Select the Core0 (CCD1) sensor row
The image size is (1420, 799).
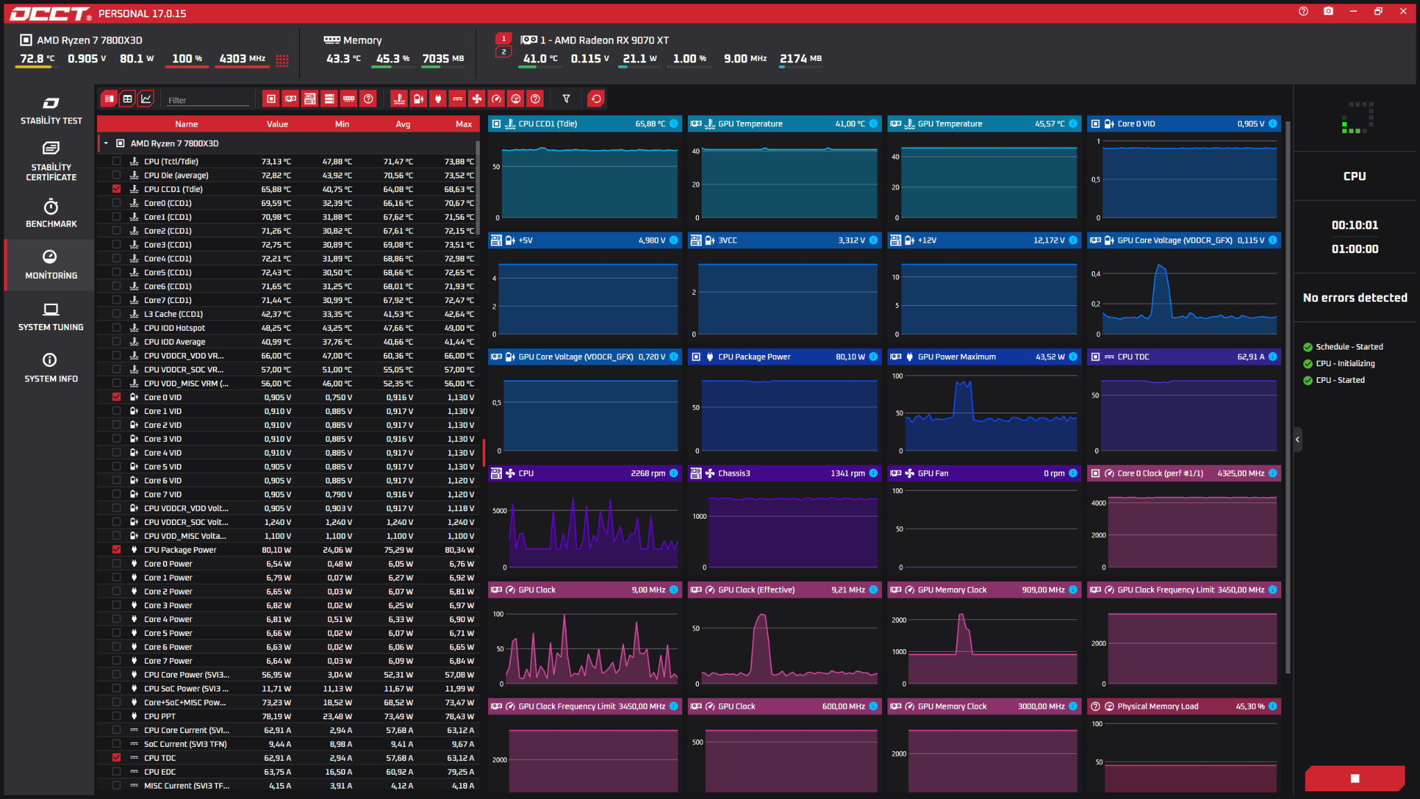coord(288,203)
